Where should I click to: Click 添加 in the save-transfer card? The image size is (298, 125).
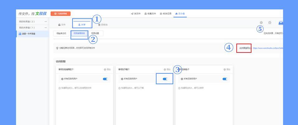tap(227, 70)
